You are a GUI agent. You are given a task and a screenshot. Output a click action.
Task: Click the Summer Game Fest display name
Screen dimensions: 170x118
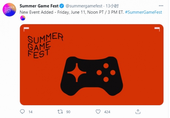[x=39, y=6]
